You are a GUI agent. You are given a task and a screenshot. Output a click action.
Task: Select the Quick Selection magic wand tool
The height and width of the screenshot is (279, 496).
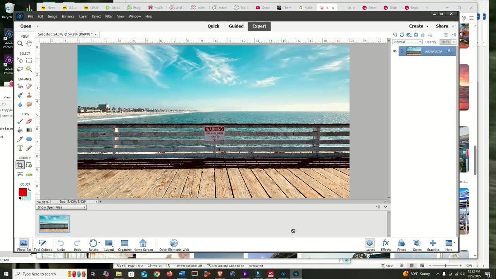(29, 69)
